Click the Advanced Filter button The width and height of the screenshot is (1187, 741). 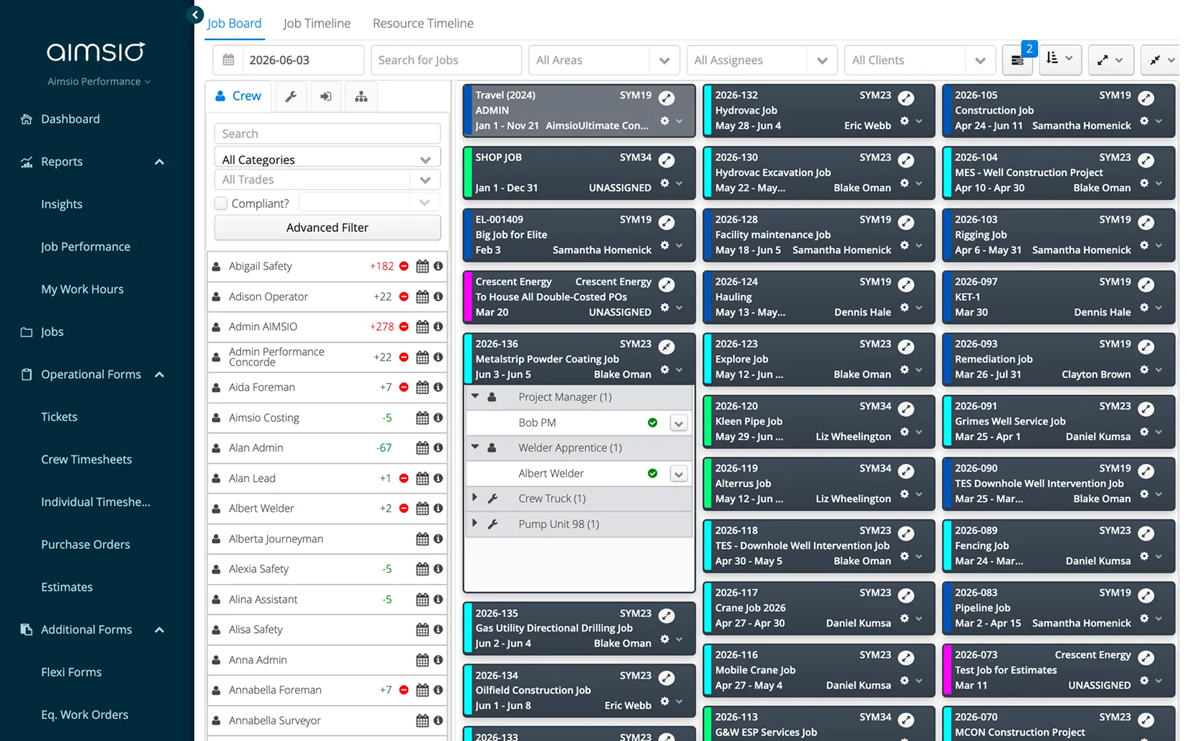coord(327,228)
